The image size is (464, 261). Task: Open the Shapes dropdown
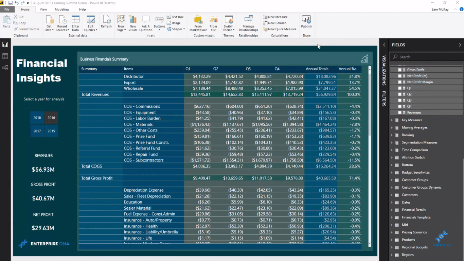[x=176, y=29]
